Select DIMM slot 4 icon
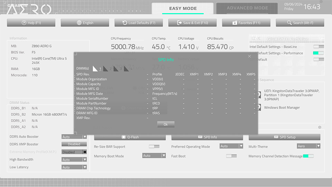 coord(127,69)
